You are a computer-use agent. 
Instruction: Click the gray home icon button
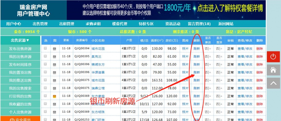point(273,70)
